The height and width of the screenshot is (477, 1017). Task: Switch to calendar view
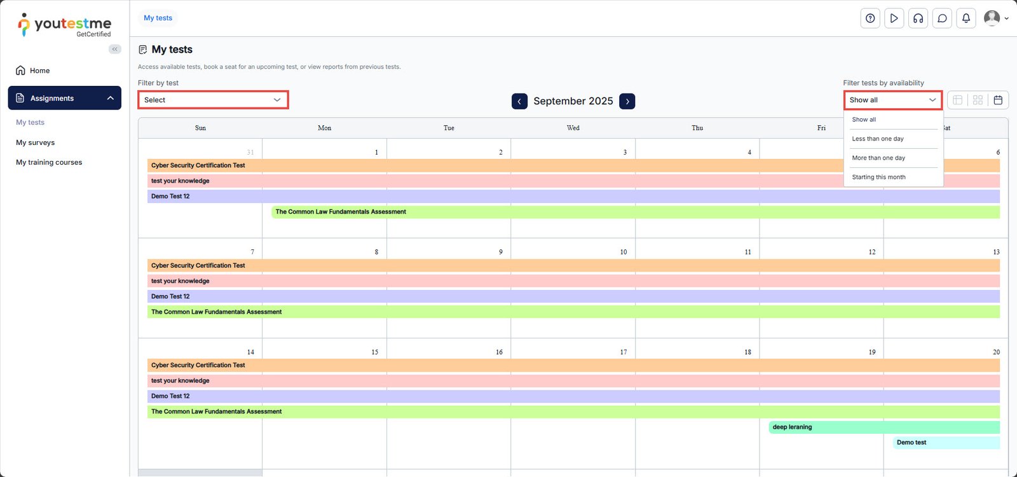998,100
